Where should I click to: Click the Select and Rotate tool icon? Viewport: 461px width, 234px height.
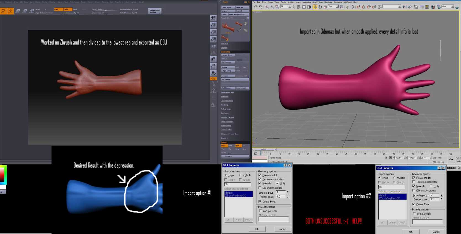click(x=320, y=7)
